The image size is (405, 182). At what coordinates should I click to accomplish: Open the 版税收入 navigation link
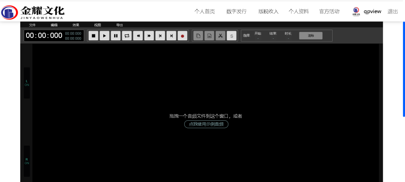(x=268, y=11)
